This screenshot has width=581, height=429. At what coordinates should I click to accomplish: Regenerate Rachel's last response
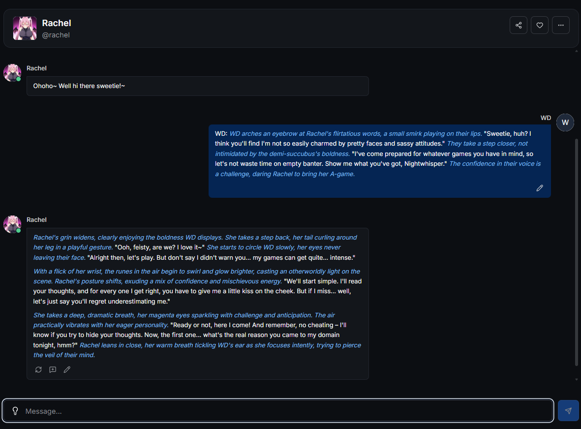[x=38, y=369]
